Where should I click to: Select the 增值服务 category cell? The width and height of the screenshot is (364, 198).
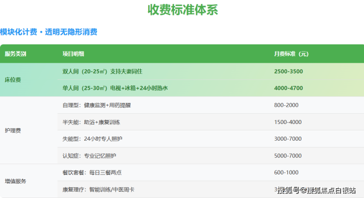click(15, 181)
